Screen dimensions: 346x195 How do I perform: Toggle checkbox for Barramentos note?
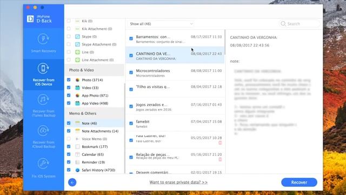(x=131, y=38)
